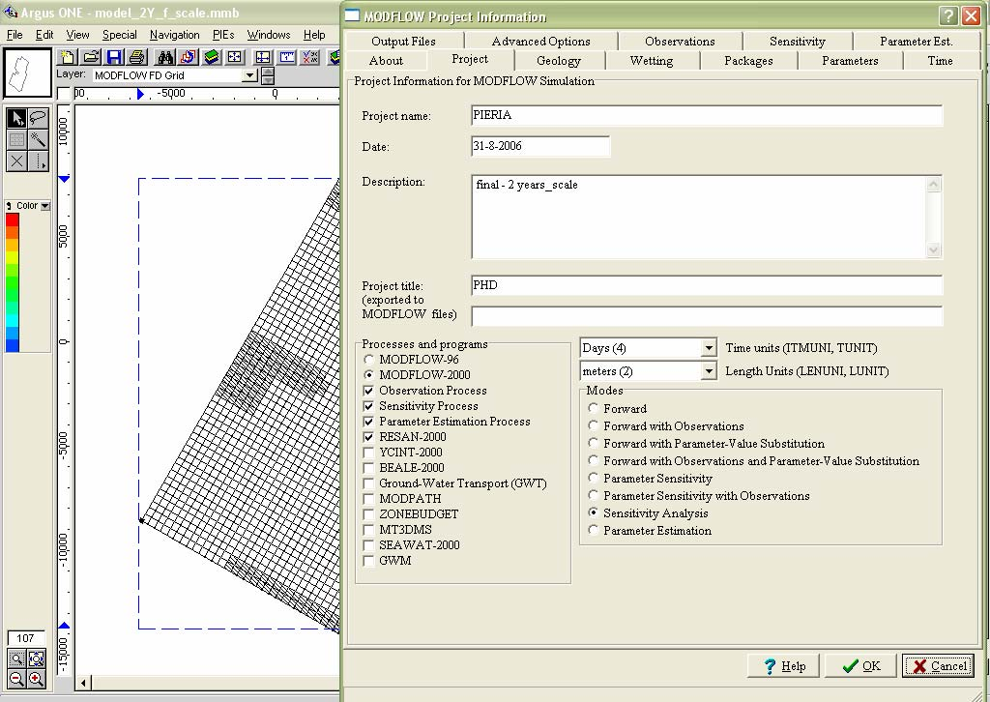
Task: Click the zoom percent field showing 107
Action: pos(26,638)
